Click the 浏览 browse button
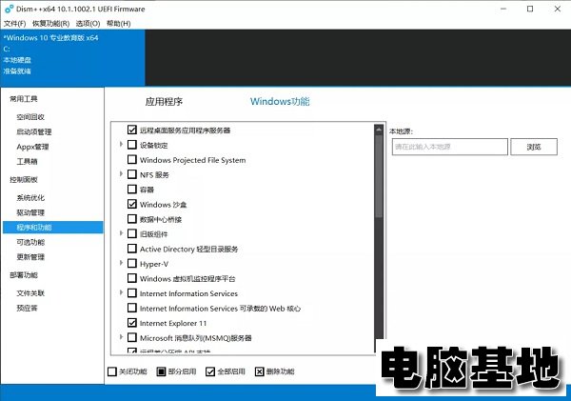The height and width of the screenshot is (401, 571). (x=534, y=147)
